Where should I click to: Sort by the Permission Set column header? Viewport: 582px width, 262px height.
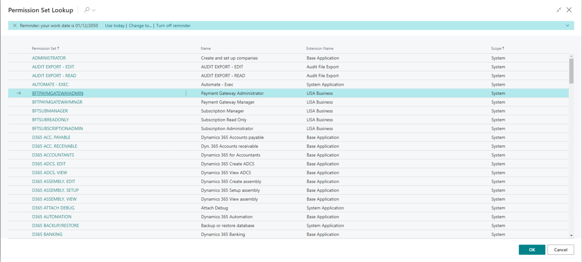pos(45,48)
